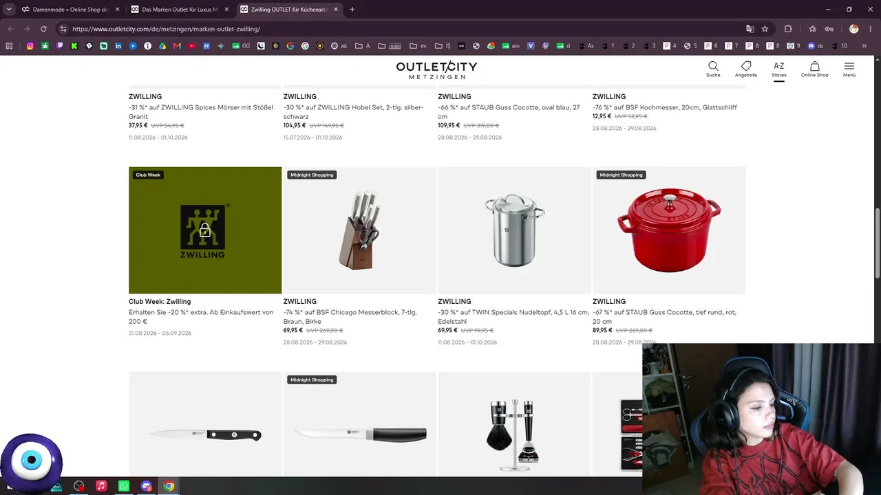Image resolution: width=881 pixels, height=495 pixels.
Task: Open the A-Z Stores navigation item
Action: tap(779, 69)
